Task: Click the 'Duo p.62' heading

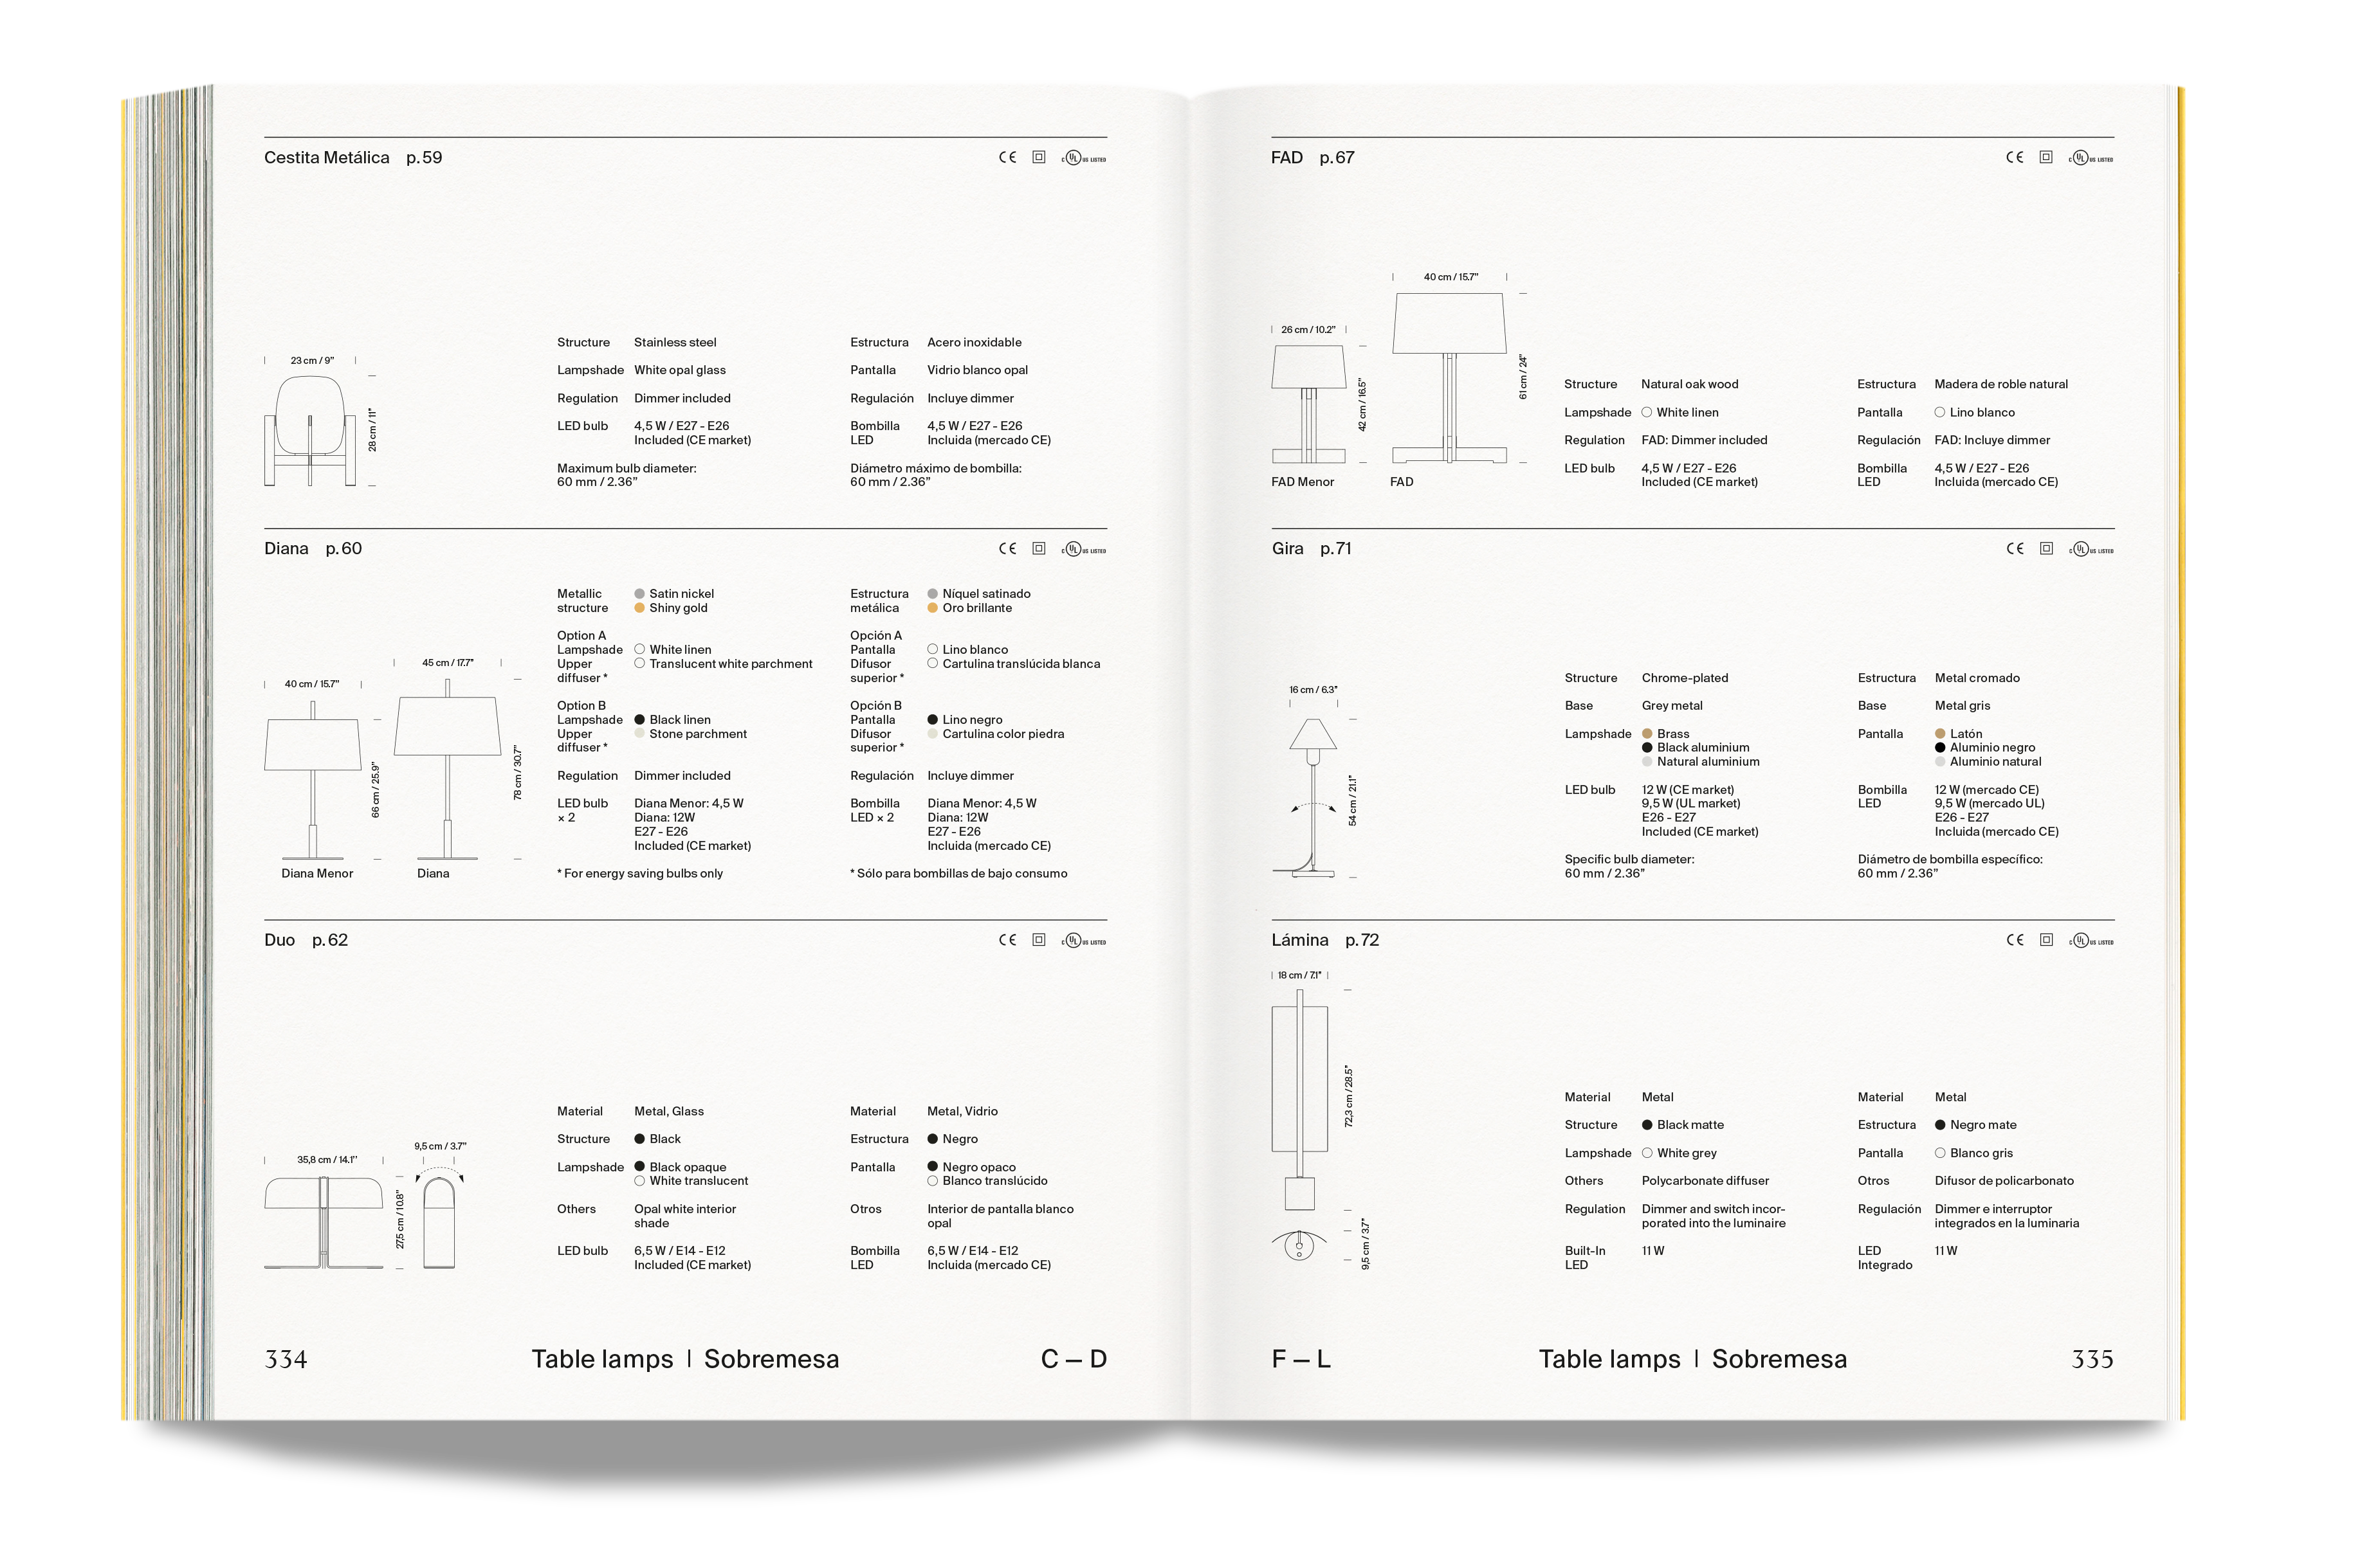Action: tap(306, 941)
